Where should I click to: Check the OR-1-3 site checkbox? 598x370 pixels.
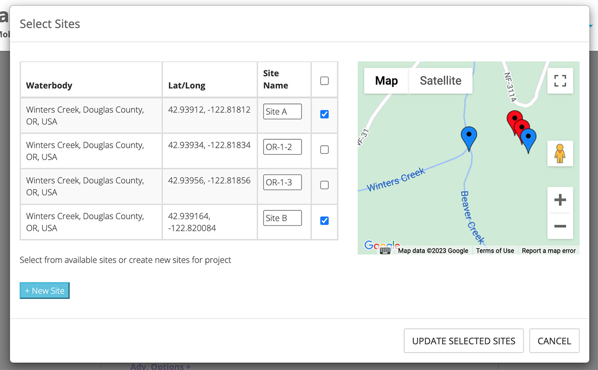tap(324, 185)
